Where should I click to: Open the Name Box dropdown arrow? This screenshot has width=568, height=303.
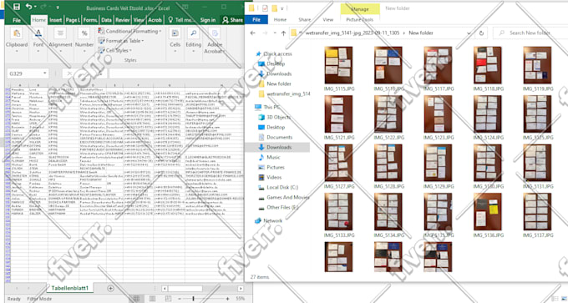pos(45,73)
